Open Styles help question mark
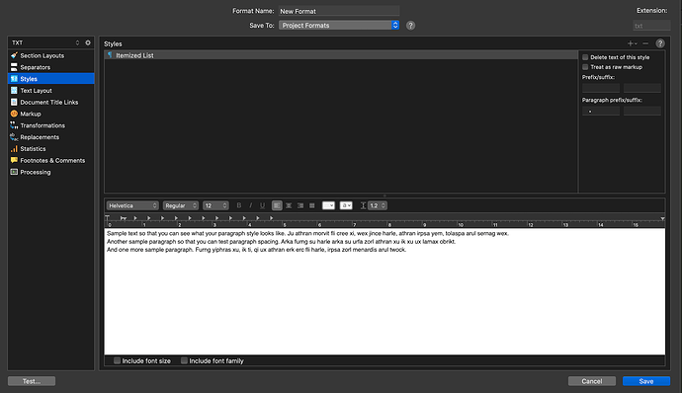 click(x=660, y=43)
